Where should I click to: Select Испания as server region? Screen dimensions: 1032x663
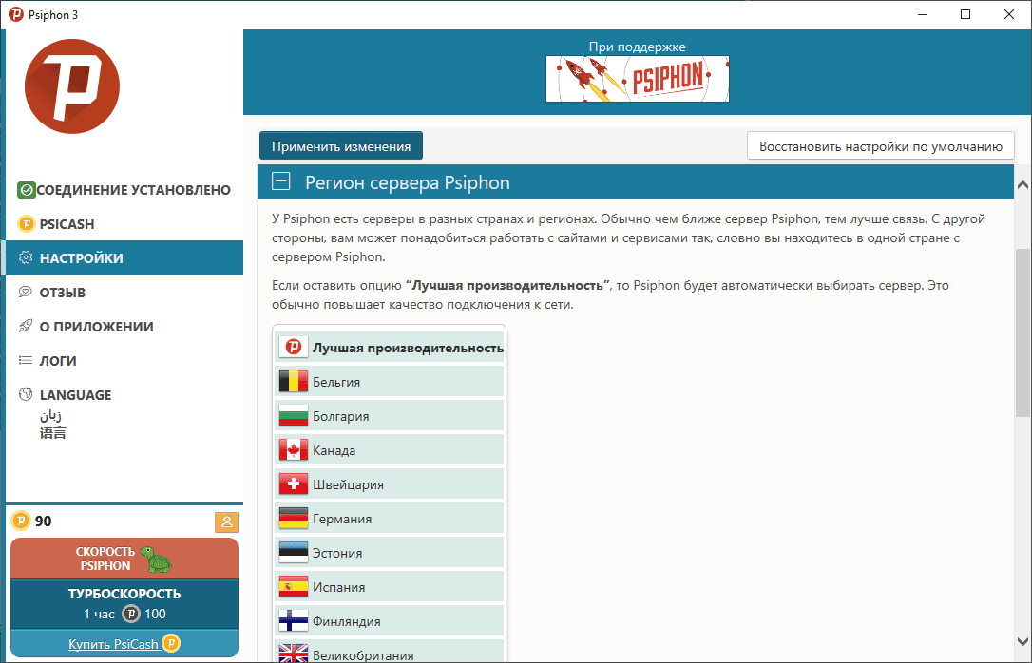(389, 587)
